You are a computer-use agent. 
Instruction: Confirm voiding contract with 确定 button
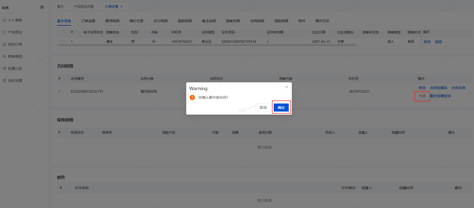click(281, 108)
